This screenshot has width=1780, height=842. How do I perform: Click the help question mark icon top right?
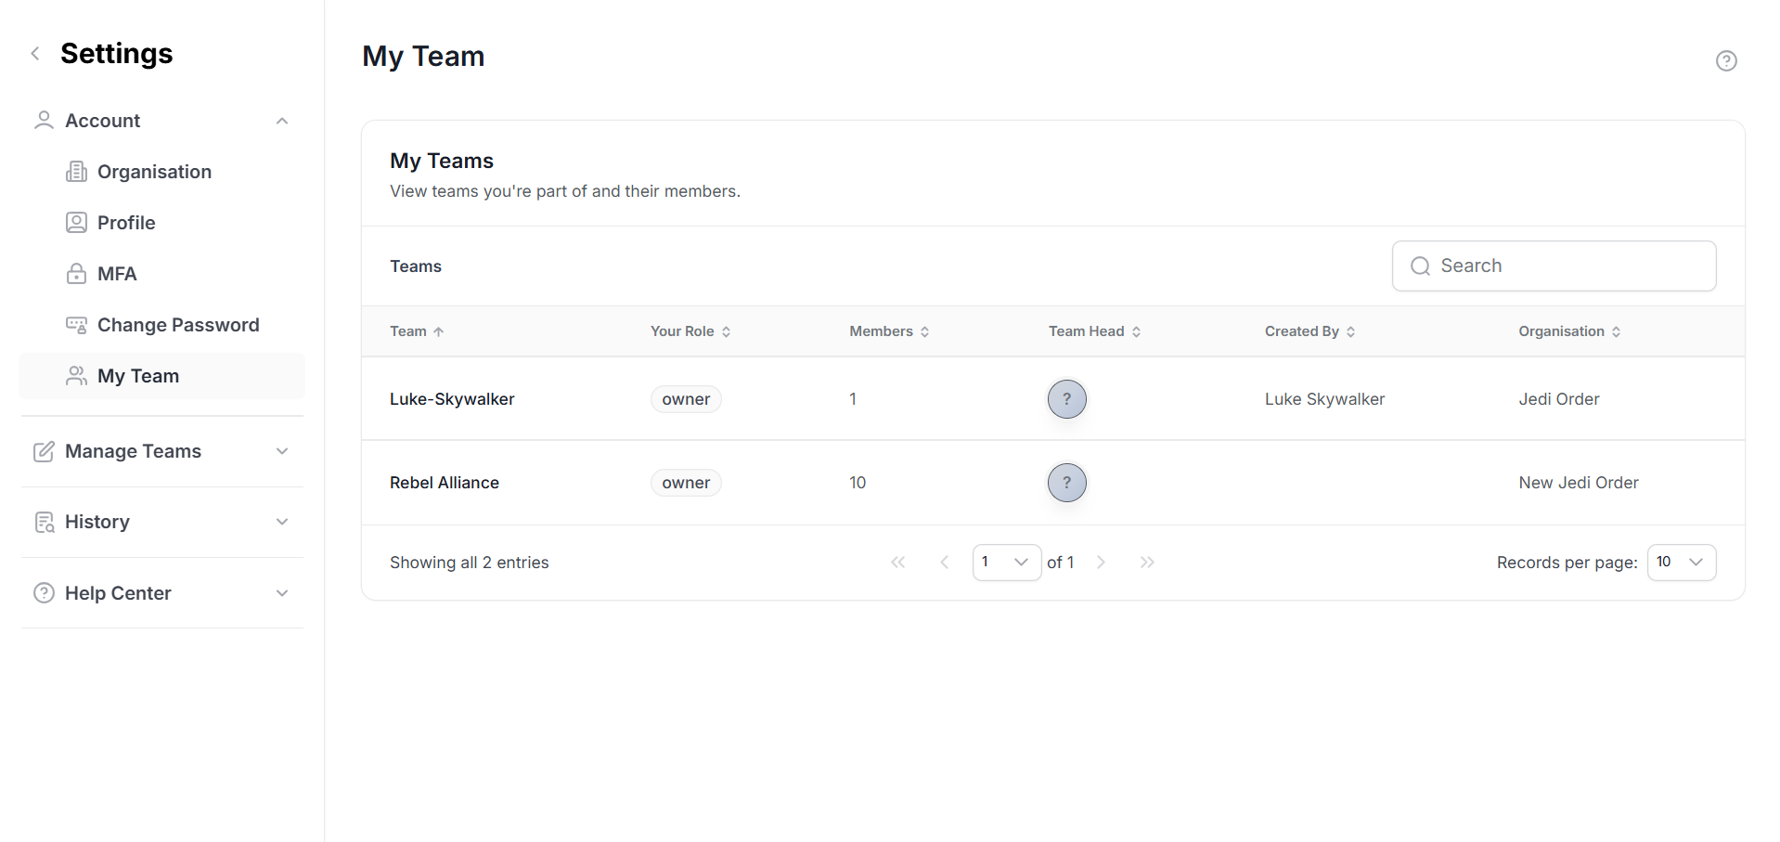[1725, 61]
